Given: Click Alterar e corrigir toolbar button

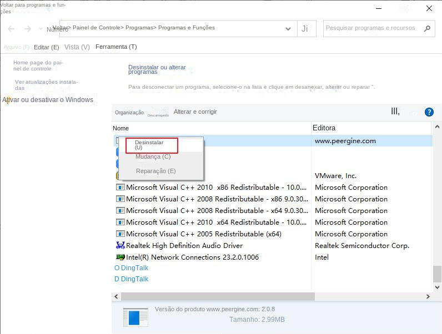Looking at the screenshot, I should tap(195, 112).
